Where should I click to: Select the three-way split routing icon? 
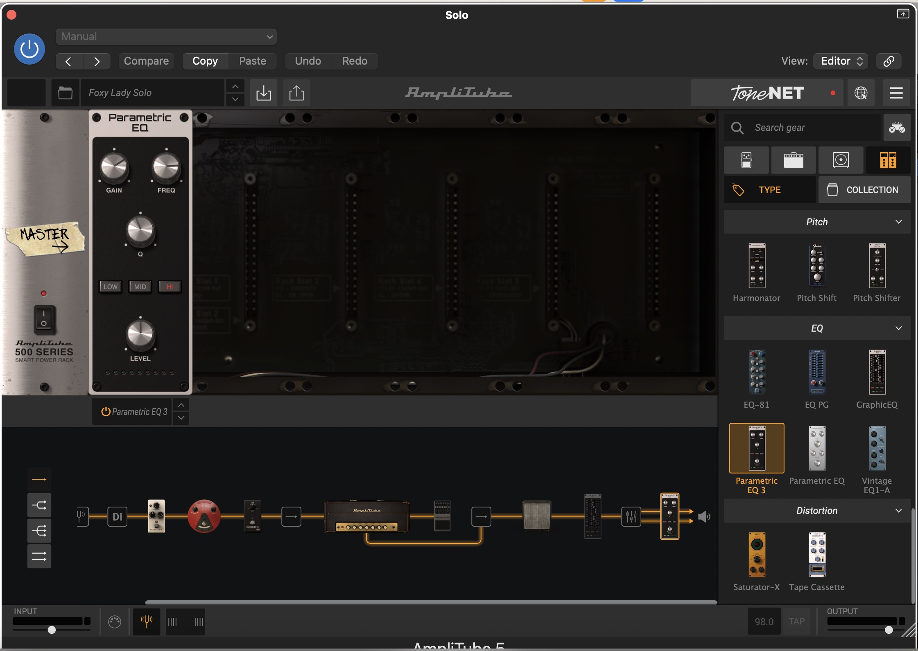pyautogui.click(x=39, y=531)
